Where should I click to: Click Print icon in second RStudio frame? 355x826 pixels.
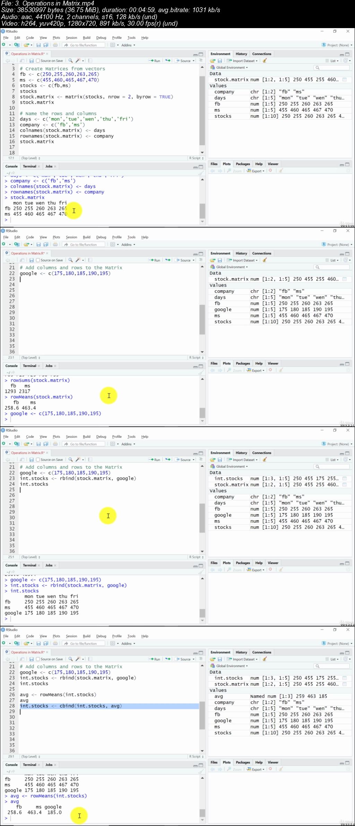pyautogui.click(x=55, y=244)
